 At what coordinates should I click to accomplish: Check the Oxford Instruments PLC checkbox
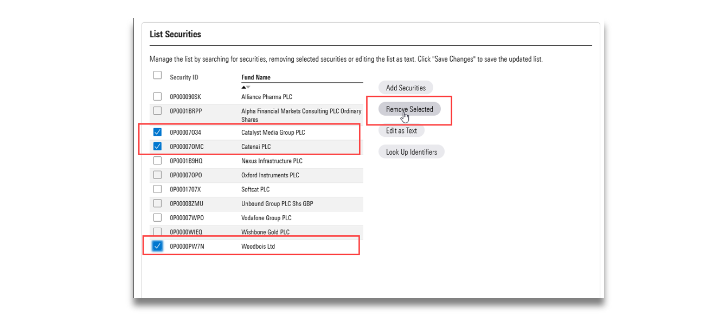pyautogui.click(x=157, y=175)
